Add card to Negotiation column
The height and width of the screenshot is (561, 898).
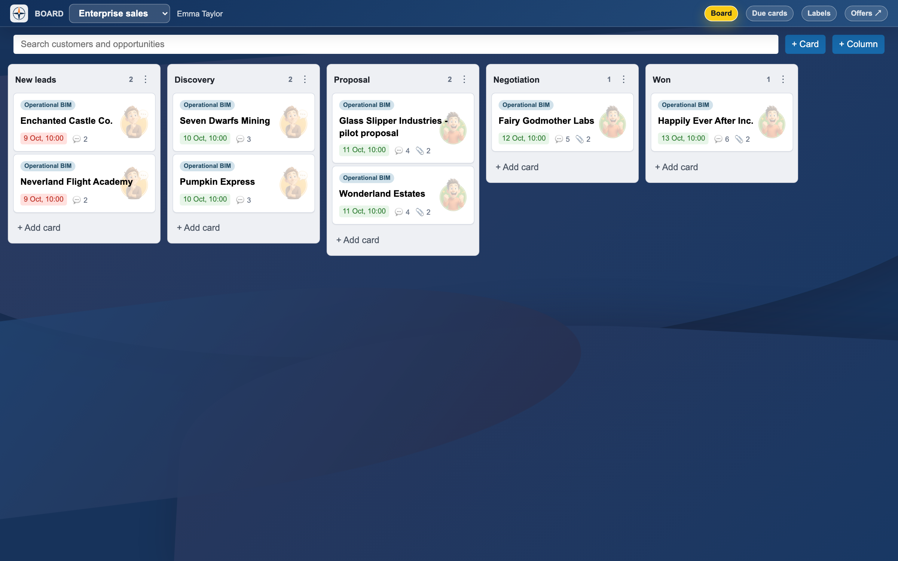click(517, 167)
